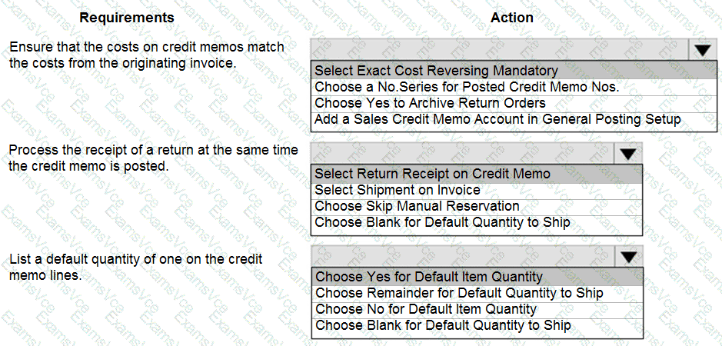722x346 pixels.
Task: Expand the second Action dropdown arrow
Action: 628,153
